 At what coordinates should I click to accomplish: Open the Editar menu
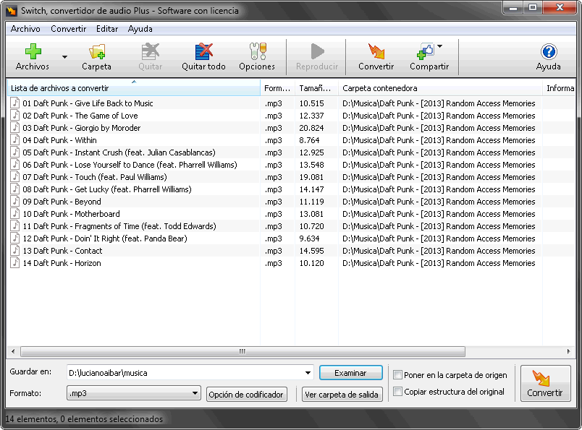[107, 29]
